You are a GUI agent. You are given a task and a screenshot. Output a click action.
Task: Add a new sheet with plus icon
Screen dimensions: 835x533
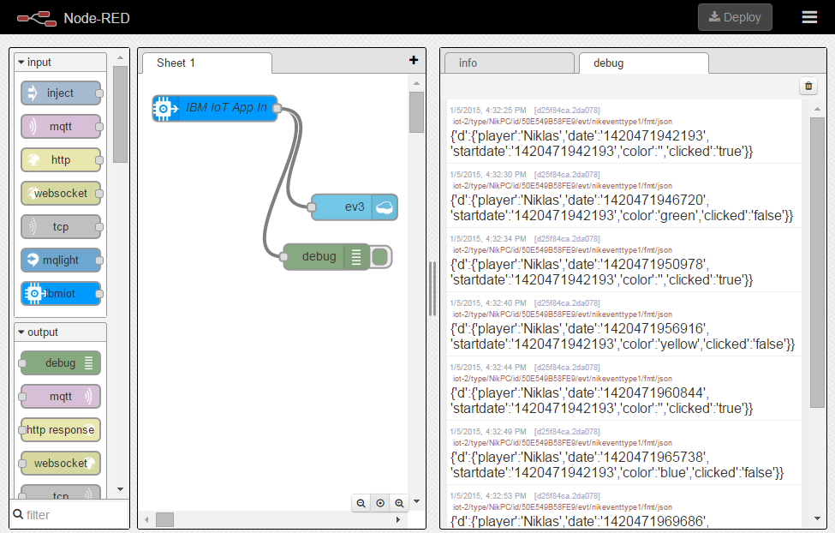[414, 60]
